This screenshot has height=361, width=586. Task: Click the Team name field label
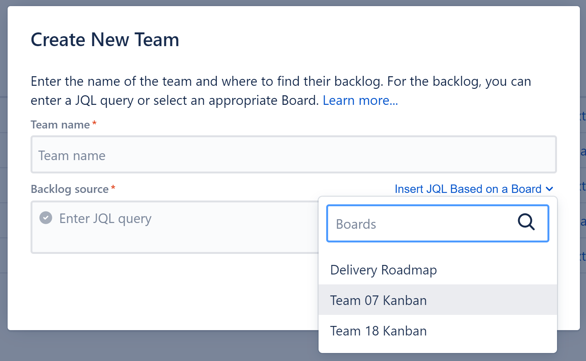pyautogui.click(x=61, y=124)
